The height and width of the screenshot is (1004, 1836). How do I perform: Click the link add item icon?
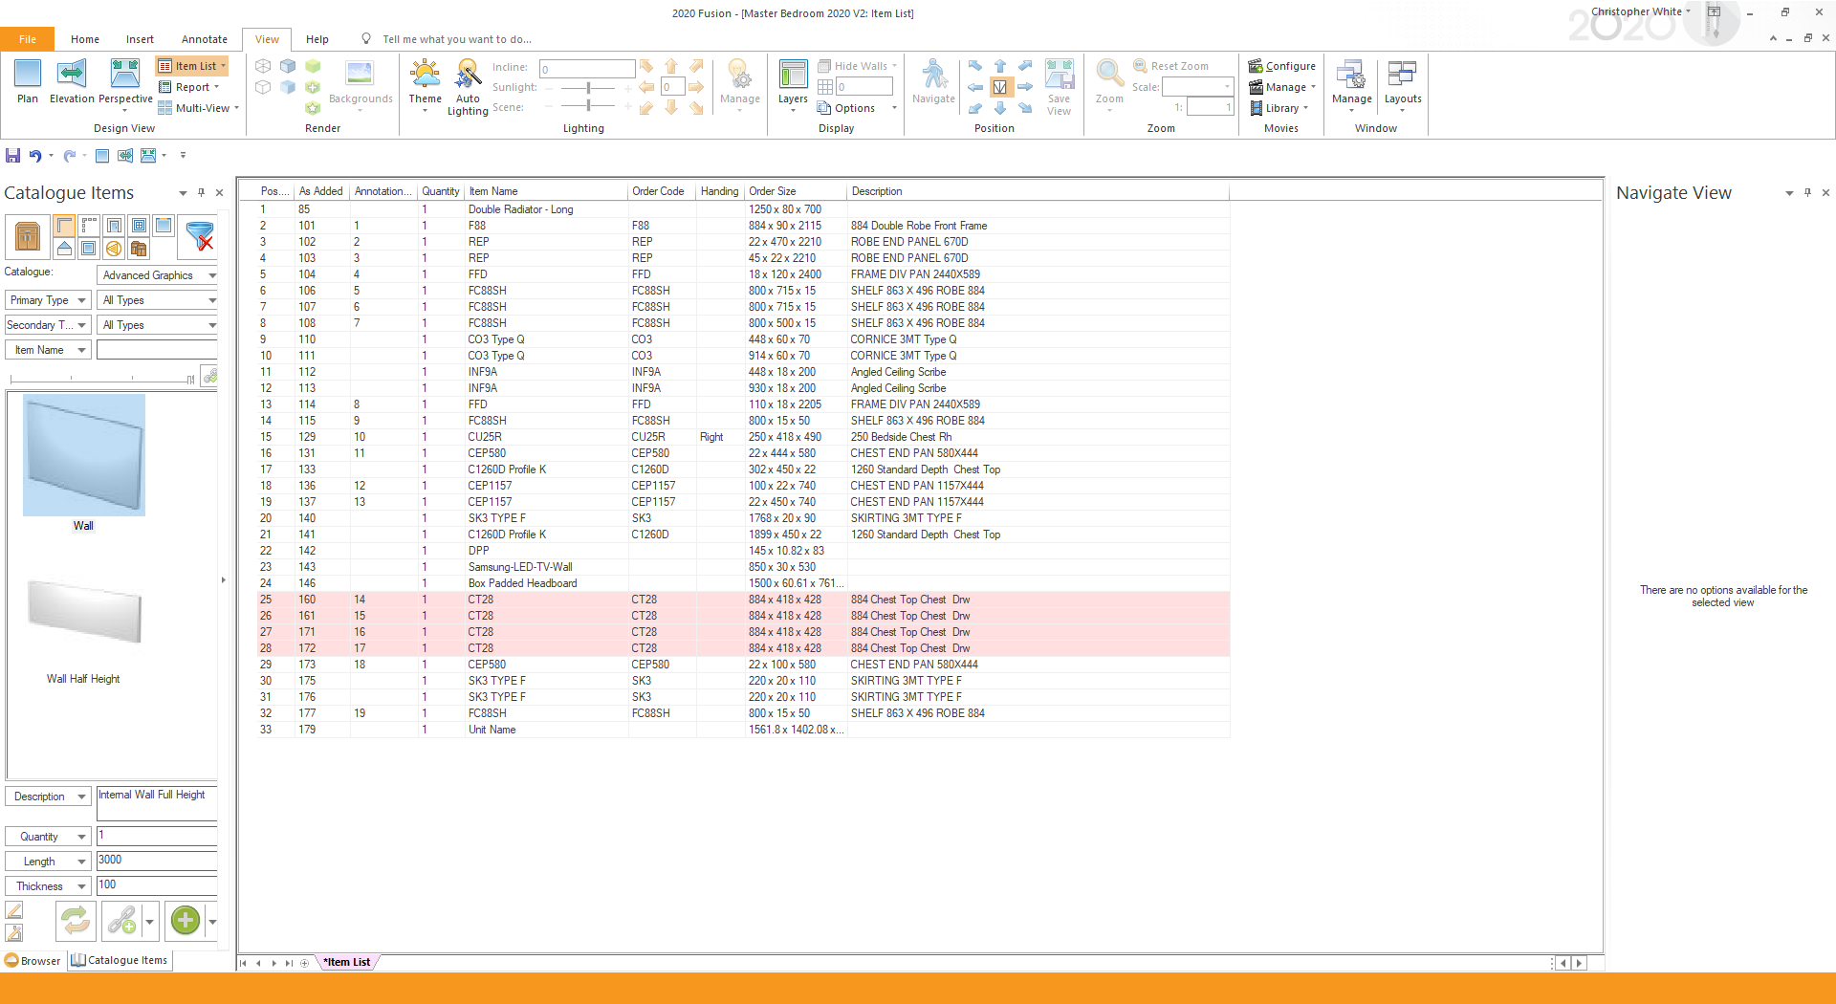121,921
